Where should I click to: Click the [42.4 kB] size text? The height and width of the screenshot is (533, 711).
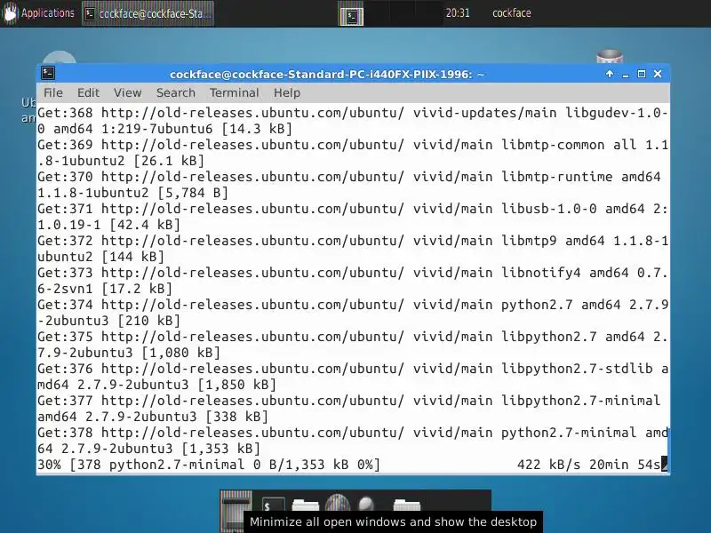click(145, 225)
